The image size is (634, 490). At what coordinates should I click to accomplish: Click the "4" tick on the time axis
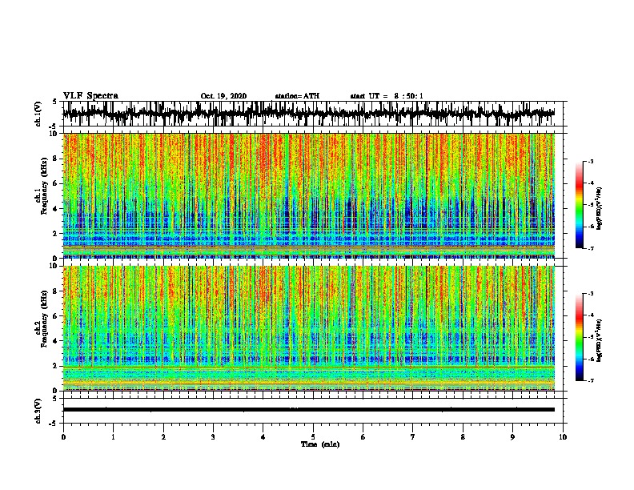263,437
